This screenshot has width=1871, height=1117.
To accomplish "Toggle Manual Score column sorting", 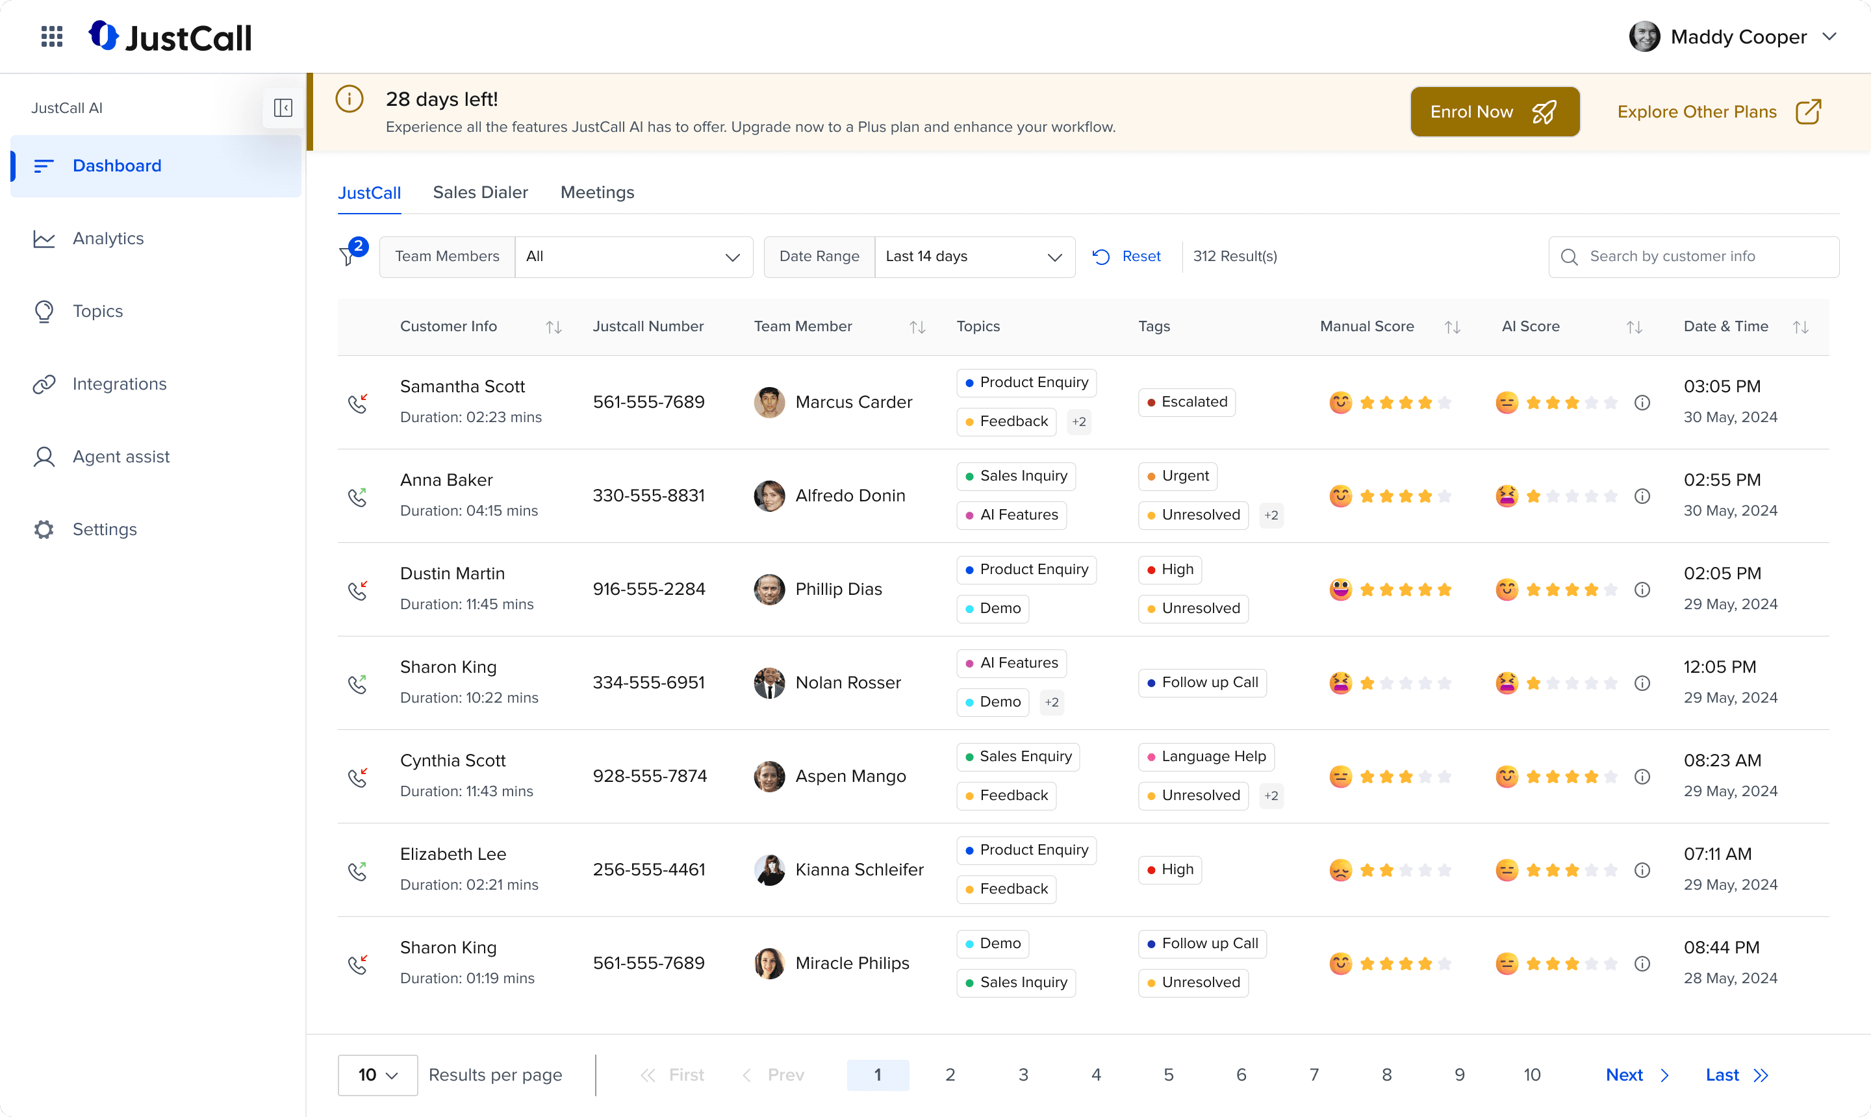I will 1453,327.
